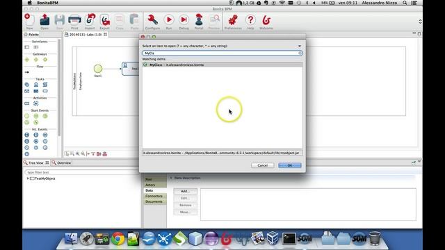Open the Connectors properties tab
This screenshot has width=445, height=250.
[154, 196]
